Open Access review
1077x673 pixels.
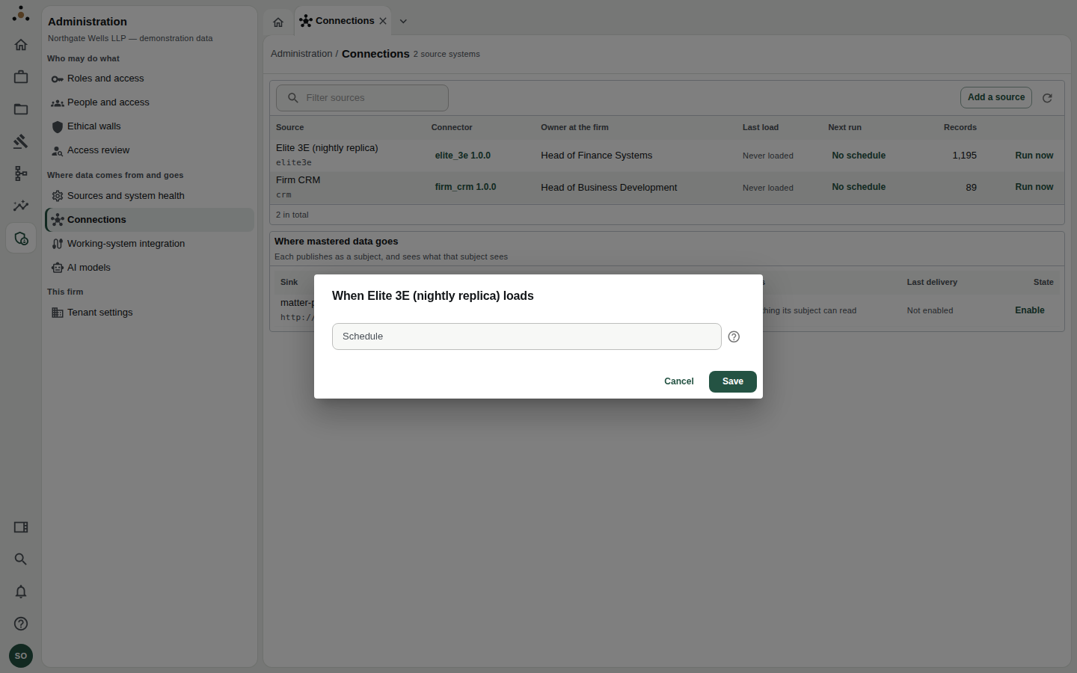150,150
